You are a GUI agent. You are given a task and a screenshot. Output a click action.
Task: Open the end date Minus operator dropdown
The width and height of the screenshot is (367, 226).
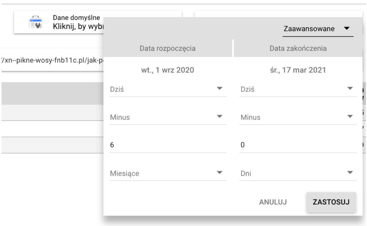click(298, 117)
